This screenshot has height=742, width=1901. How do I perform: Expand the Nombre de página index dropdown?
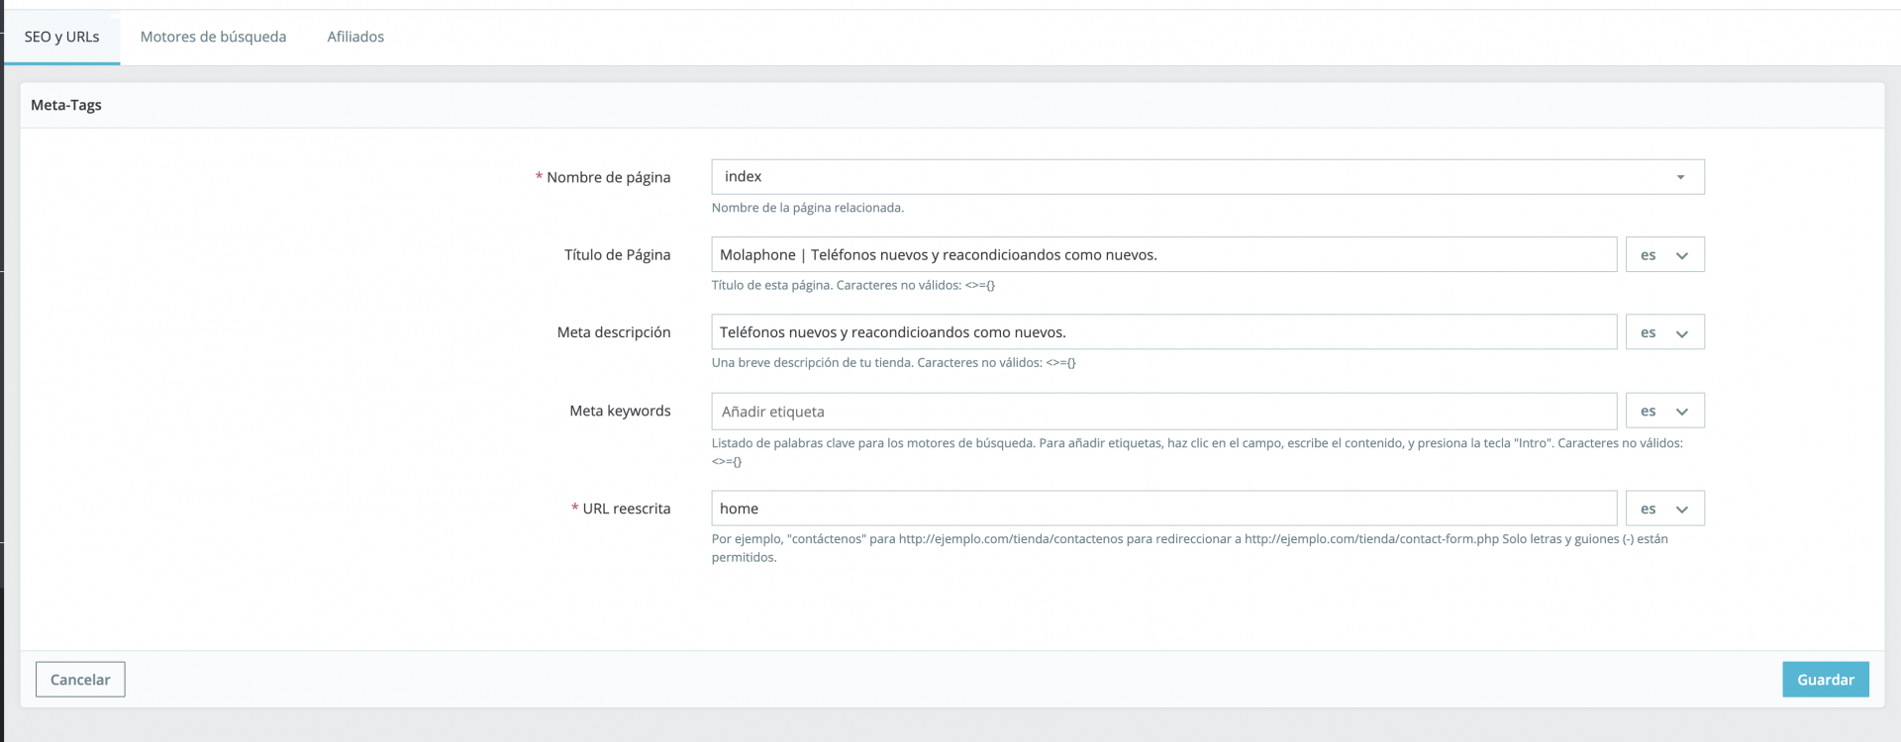tap(1207, 177)
